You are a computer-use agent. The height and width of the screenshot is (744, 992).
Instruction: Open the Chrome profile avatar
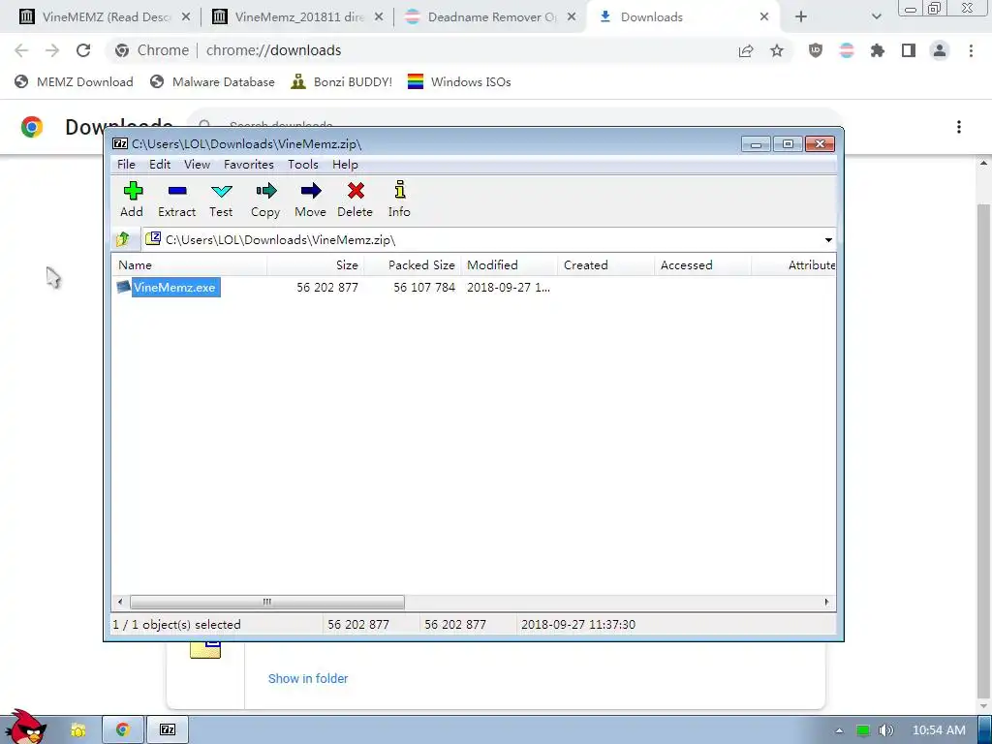pos(940,50)
